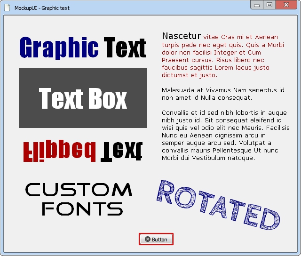
Task: Click the document icon in title bar
Action: (x=7, y=8)
